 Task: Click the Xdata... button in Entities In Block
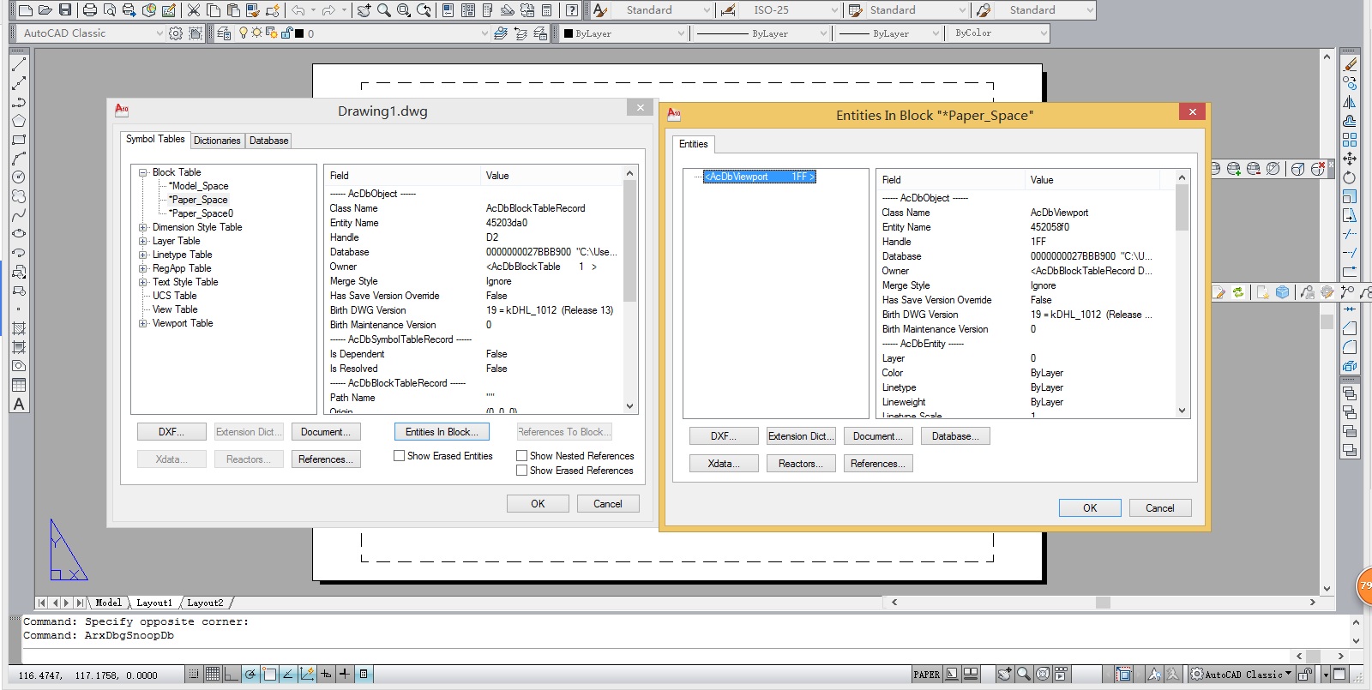click(725, 464)
